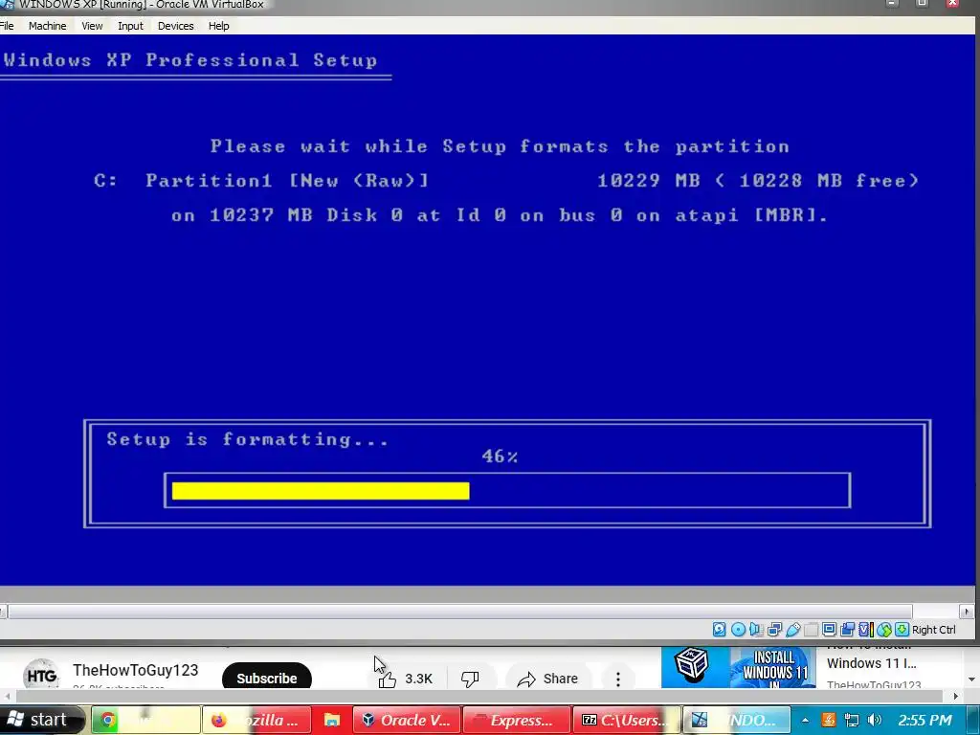Click the 2:55 PM system clock
The image size is (980, 735).
(925, 720)
